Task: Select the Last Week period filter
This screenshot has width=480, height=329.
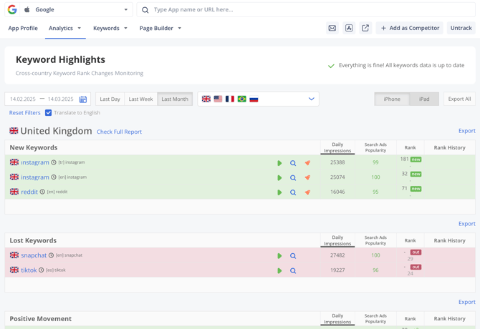Action: 140,99
